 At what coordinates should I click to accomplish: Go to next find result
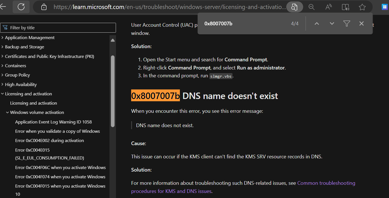[x=332, y=24]
